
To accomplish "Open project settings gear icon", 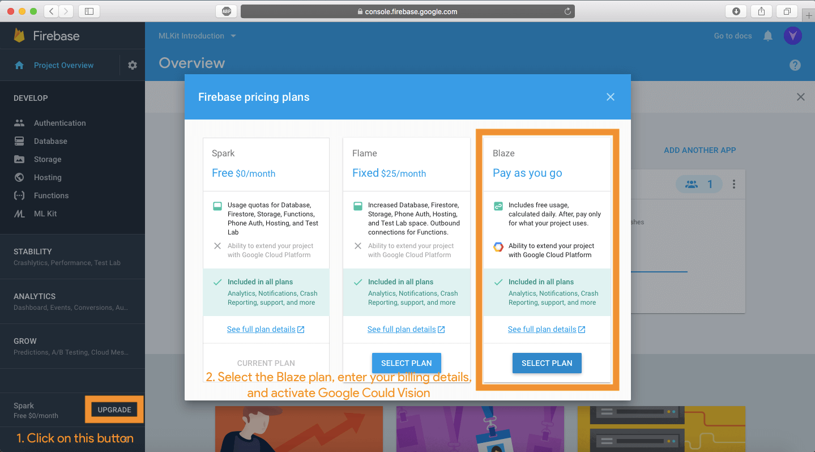I will (133, 65).
